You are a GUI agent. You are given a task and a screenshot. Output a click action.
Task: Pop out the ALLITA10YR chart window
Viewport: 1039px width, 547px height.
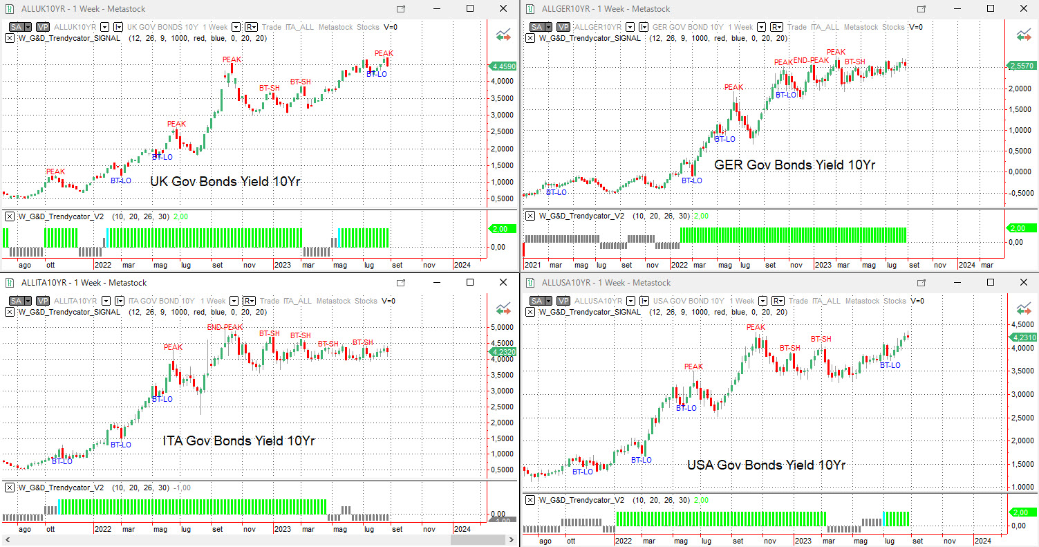point(401,283)
